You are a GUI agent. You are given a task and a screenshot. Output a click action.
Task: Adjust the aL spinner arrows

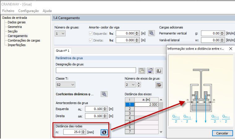pos(105,109)
